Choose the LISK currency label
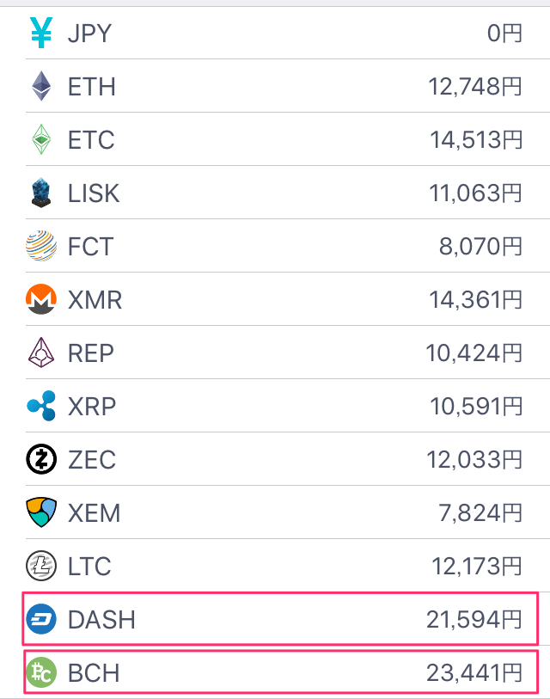Screen dimensions: 550x699 coord(94,193)
